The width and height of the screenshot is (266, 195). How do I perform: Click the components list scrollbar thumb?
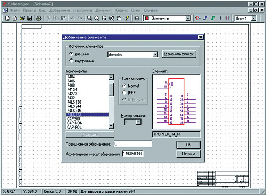(x=111, y=89)
